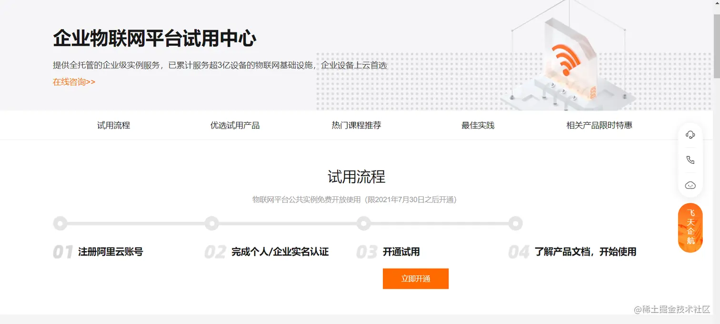Screen dimensions: 720x324
Task: Click the page vertical scrollbar thumb
Action: [716, 46]
